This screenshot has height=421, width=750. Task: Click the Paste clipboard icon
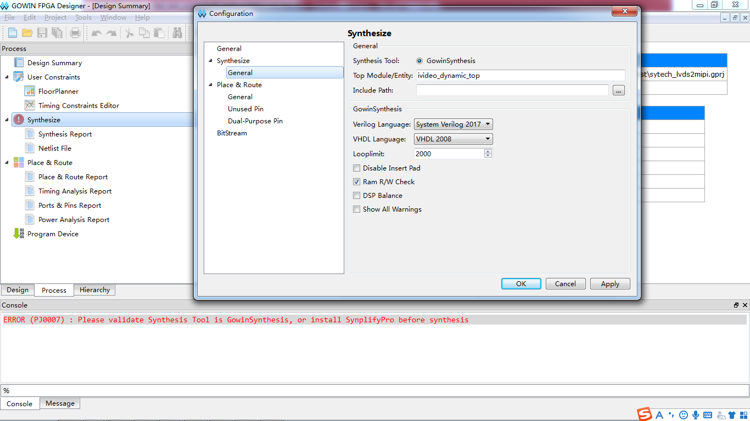[x=159, y=33]
